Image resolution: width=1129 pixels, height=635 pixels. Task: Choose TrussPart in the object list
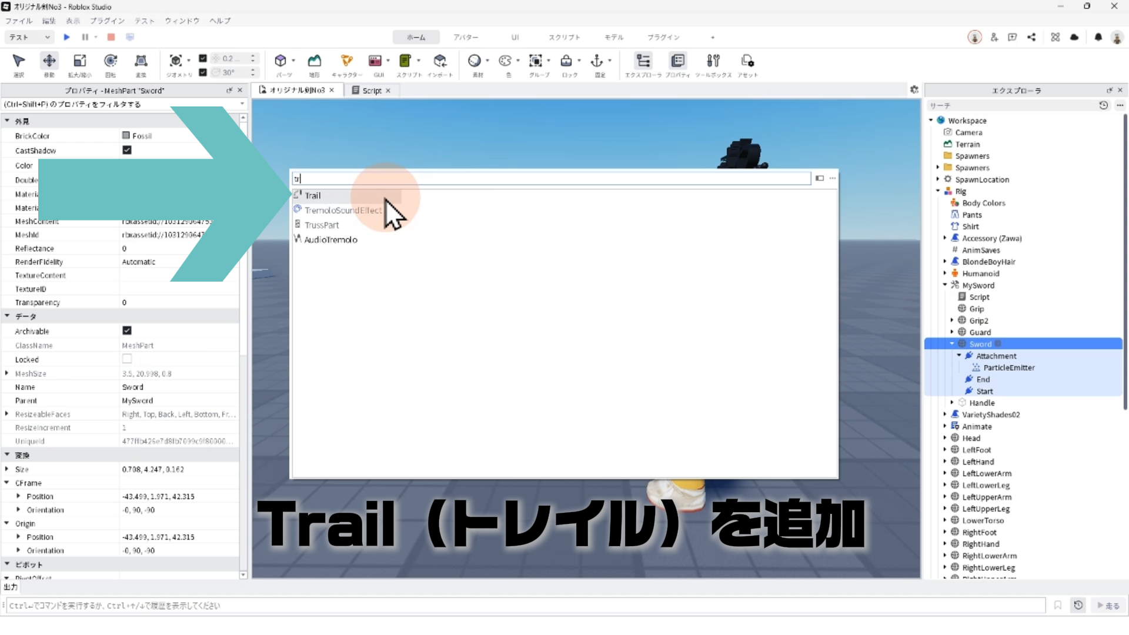[322, 225]
